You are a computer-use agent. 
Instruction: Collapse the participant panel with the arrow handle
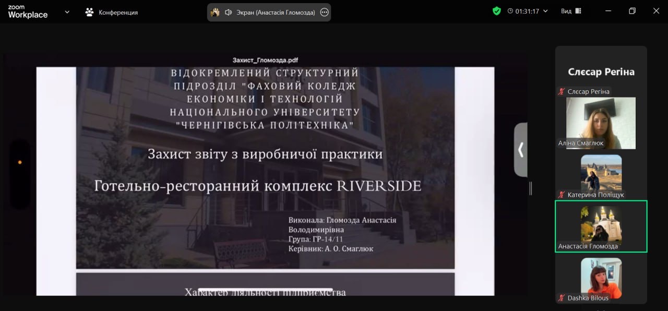pyautogui.click(x=520, y=150)
